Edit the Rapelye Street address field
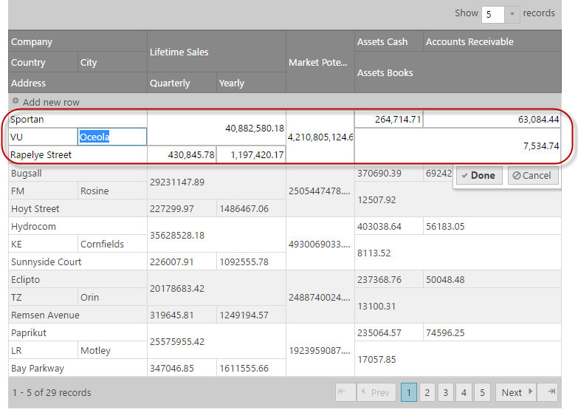 click(x=78, y=154)
